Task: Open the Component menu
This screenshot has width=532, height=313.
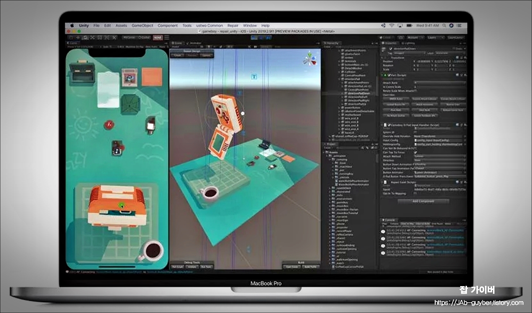Action: pos(168,25)
